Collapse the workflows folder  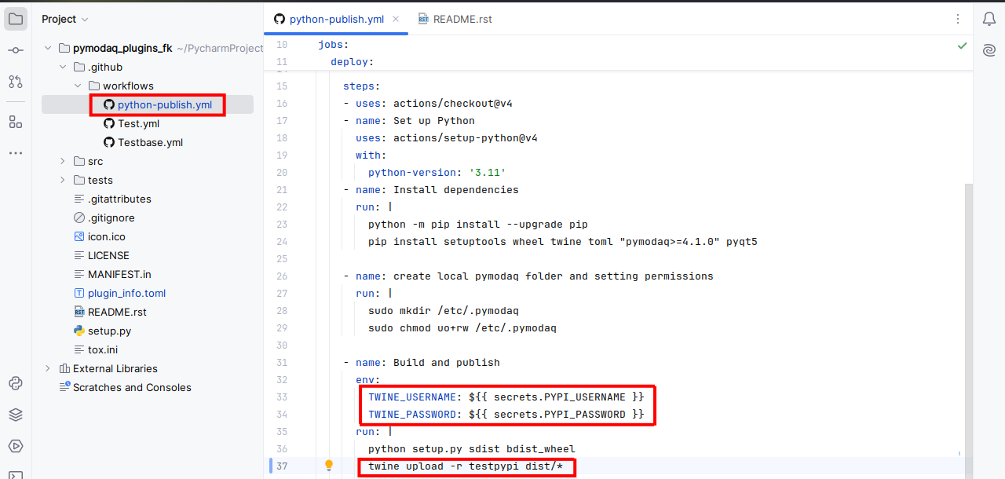coord(78,86)
